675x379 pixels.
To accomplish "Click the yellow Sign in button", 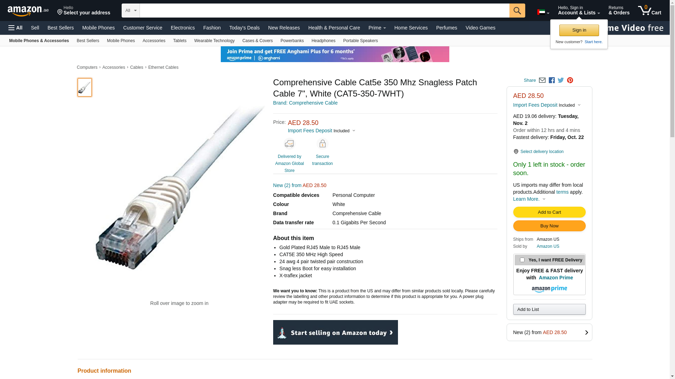I will tap(579, 30).
